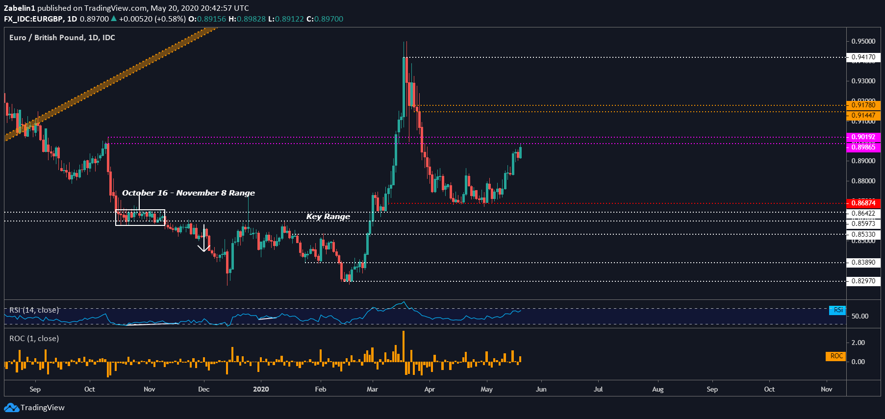This screenshot has width=885, height=419.
Task: Click the Euro / British Pound chart title
Action: point(62,38)
